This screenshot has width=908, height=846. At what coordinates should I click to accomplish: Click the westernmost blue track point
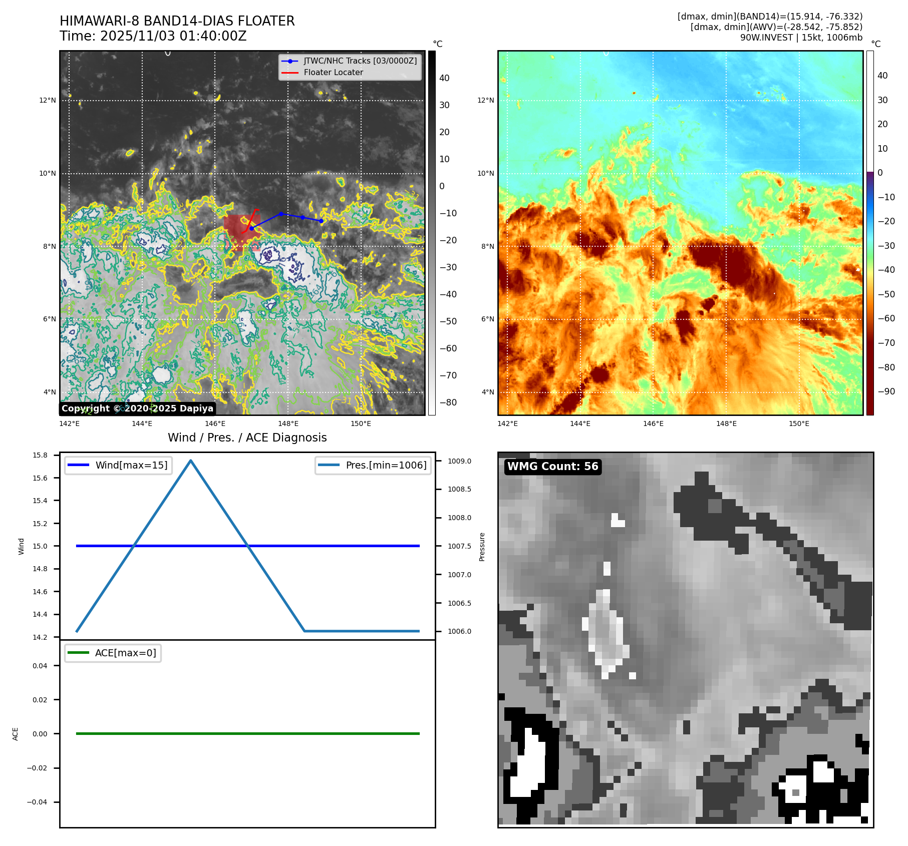click(x=251, y=228)
